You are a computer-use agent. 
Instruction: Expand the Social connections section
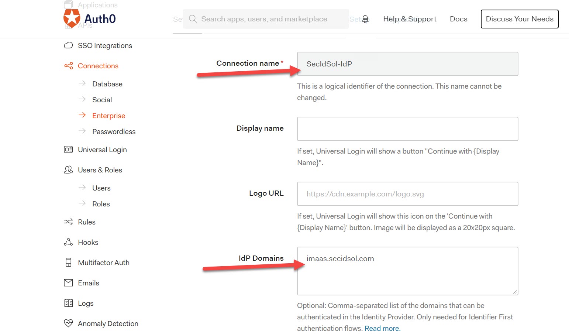[x=102, y=99]
